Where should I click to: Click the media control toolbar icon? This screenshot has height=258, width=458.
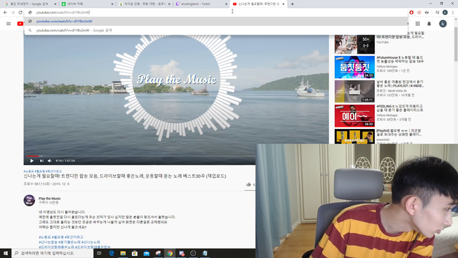coord(437,12)
